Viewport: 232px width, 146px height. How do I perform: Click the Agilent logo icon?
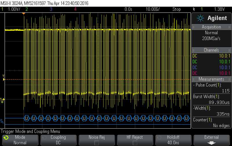200,18
